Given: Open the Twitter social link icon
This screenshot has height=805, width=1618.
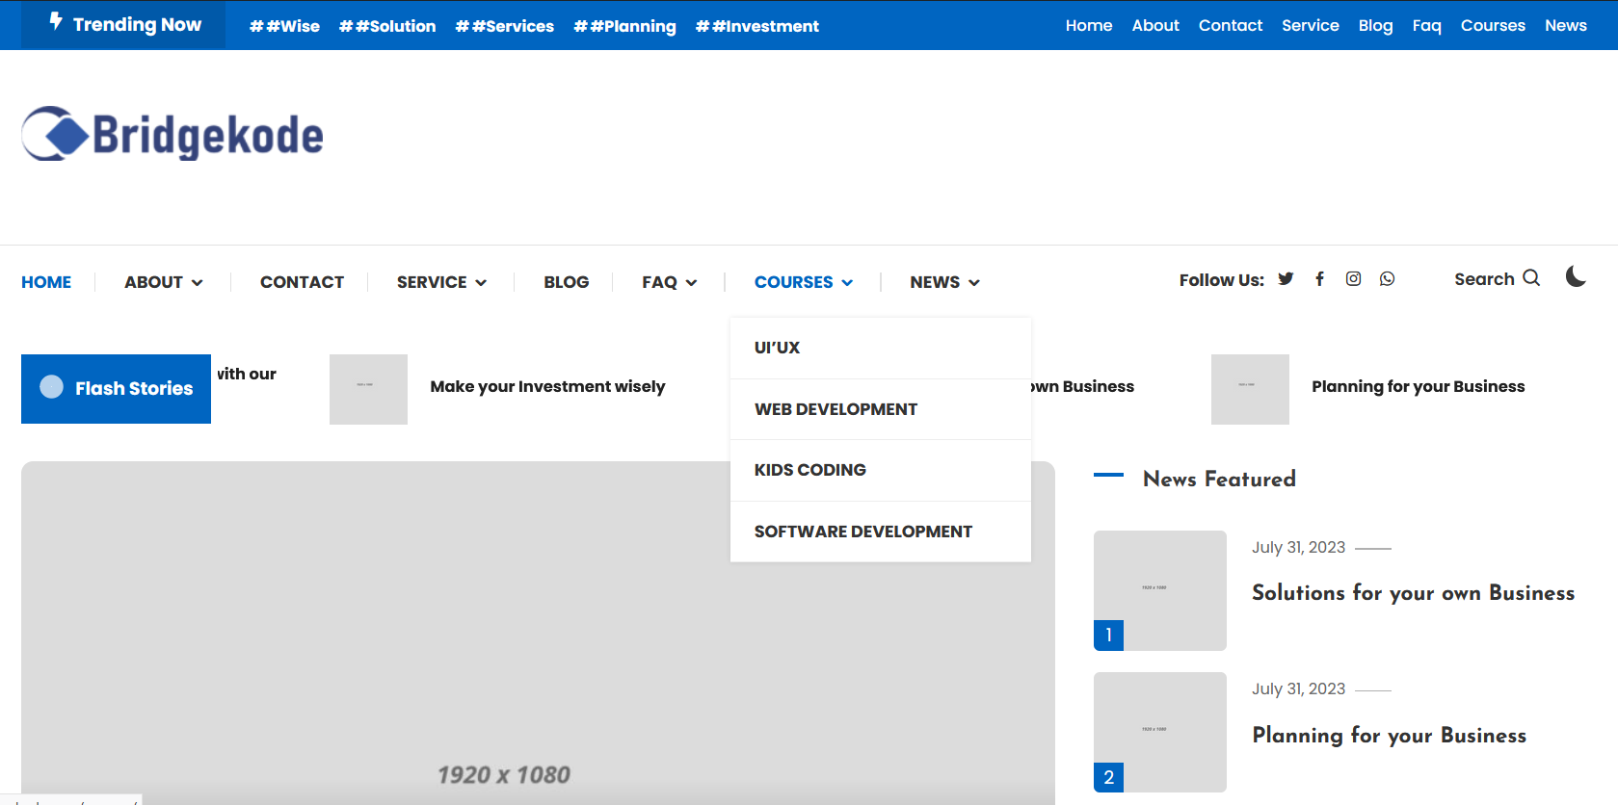Looking at the screenshot, I should click(1286, 279).
